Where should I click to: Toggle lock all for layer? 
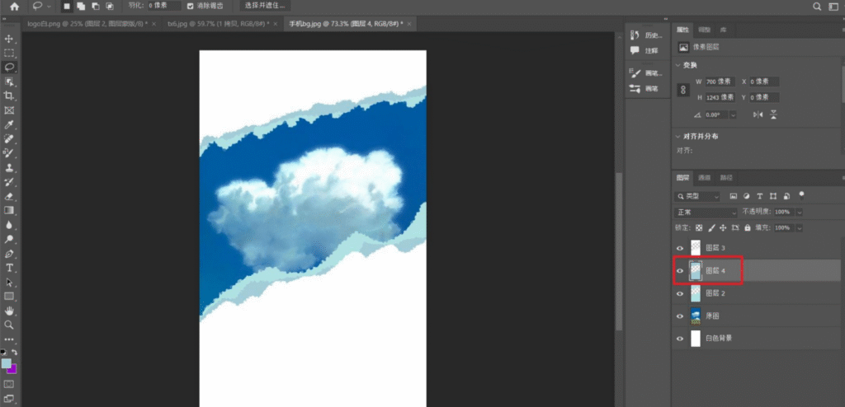[x=747, y=228]
